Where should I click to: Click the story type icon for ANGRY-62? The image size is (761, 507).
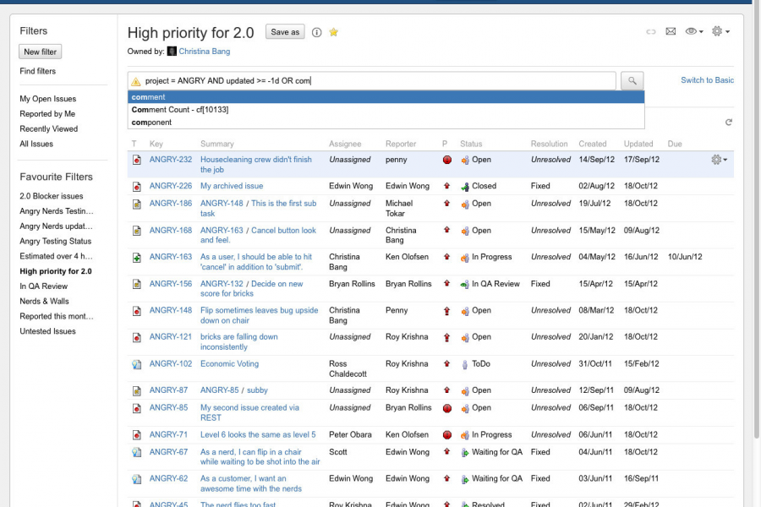(137, 479)
